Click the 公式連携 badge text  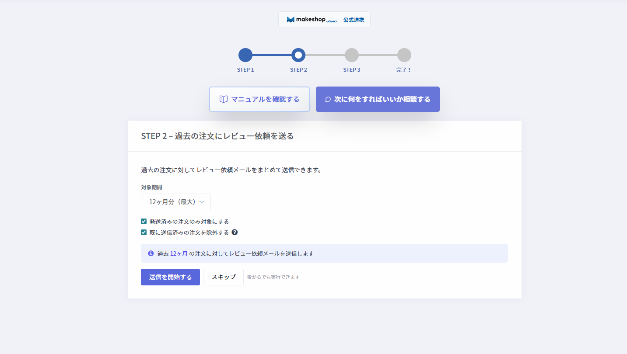354,20
